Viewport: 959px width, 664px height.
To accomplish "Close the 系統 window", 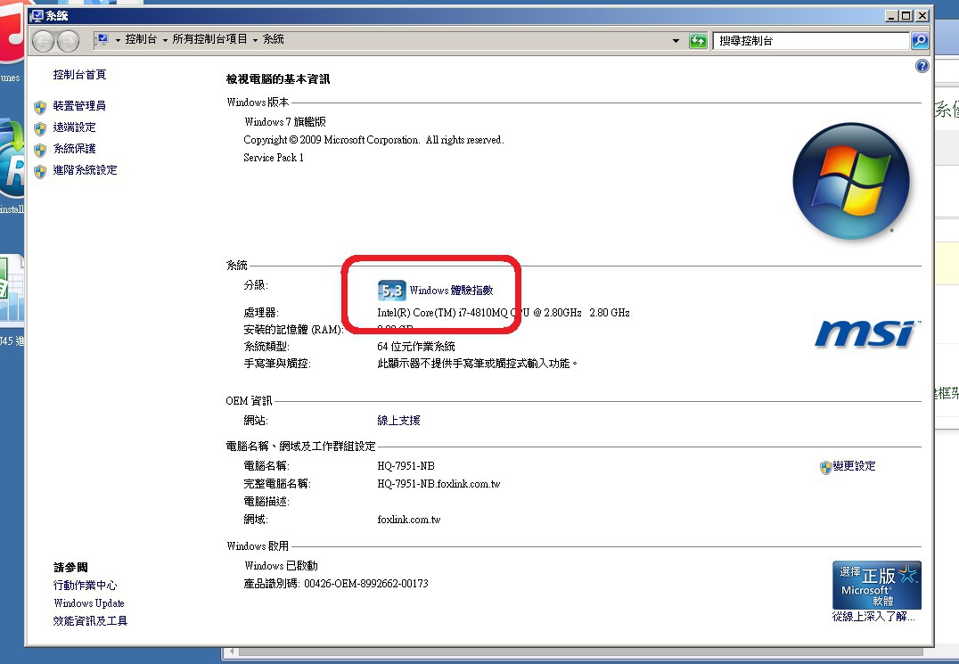I will (922, 16).
